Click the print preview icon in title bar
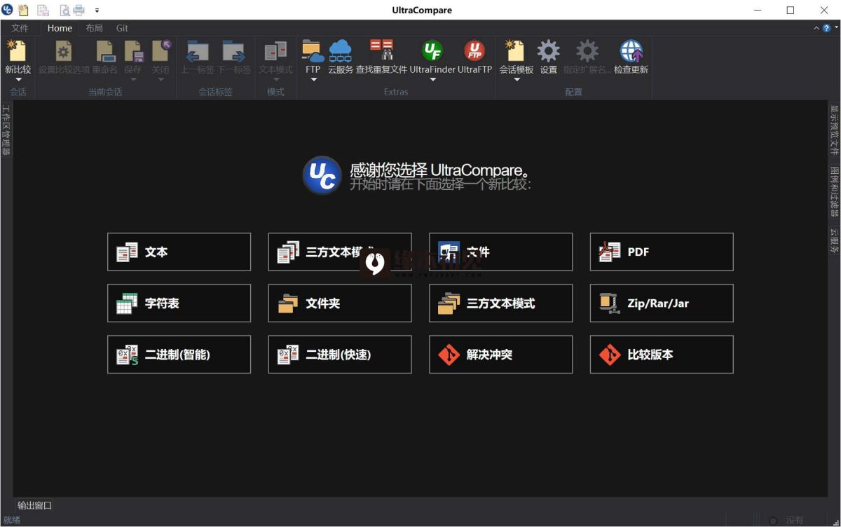841x527 pixels. (64, 10)
